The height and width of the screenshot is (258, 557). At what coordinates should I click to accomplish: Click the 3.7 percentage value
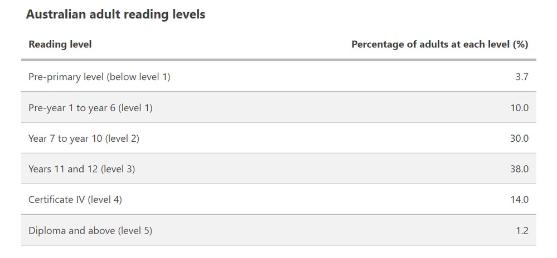pos(522,77)
